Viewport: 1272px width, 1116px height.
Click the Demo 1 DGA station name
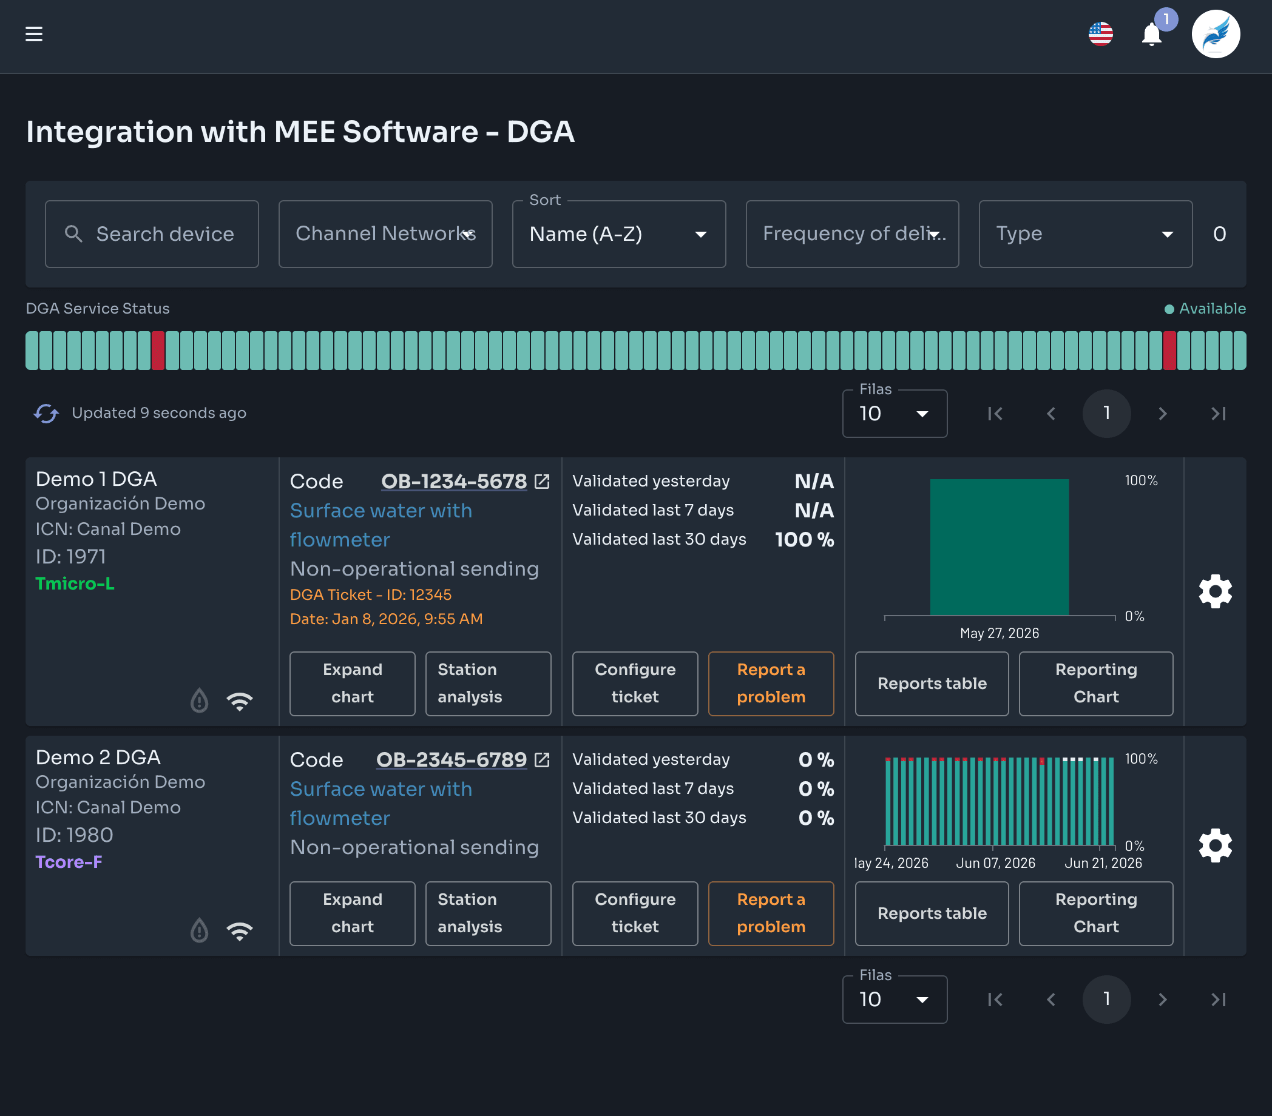tap(96, 479)
